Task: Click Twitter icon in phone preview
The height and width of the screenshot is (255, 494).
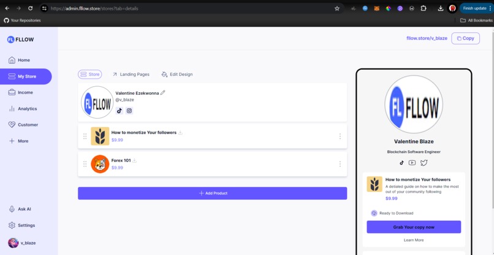Action: pos(424,163)
